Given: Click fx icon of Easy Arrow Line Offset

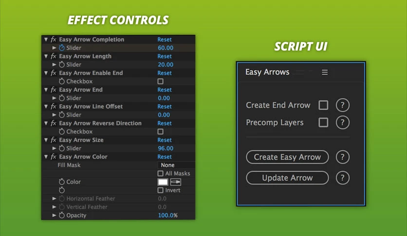Looking at the screenshot, I should pos(54,106).
